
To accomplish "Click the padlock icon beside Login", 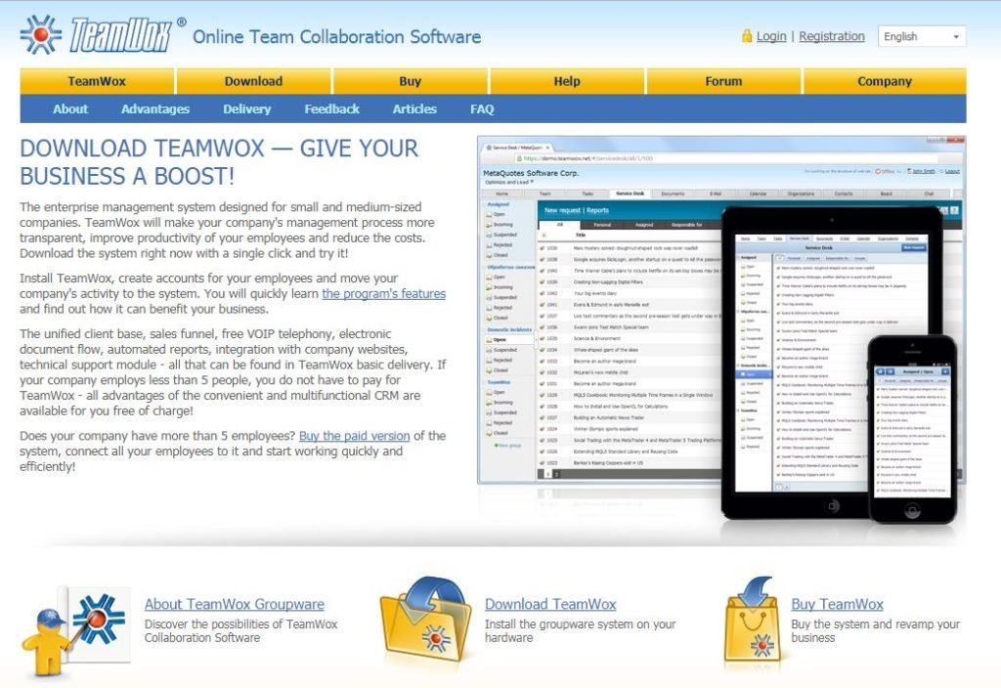I will [x=746, y=36].
